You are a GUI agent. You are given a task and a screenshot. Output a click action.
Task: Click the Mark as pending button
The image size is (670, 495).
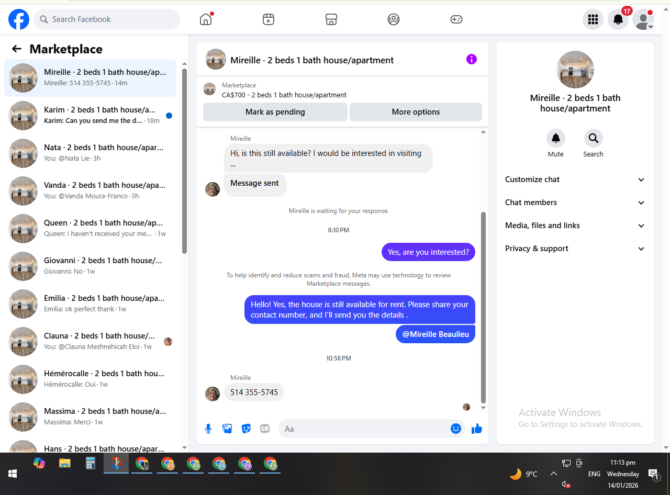tap(275, 112)
